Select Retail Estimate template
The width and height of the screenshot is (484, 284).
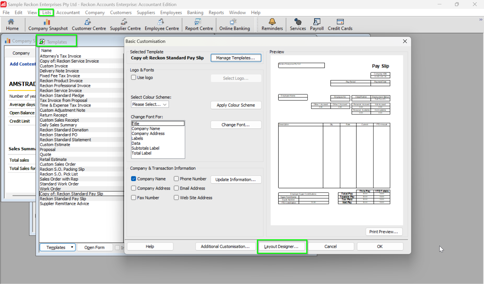point(81,159)
